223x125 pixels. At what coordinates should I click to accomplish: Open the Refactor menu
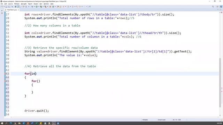(17, 4)
